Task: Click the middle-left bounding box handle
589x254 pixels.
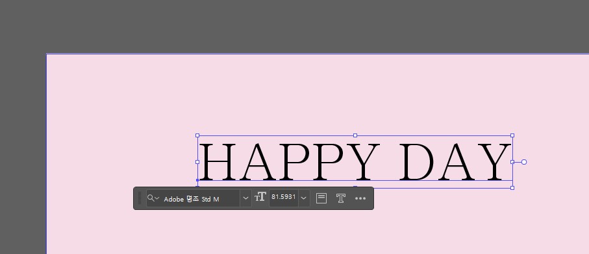Action: coord(197,162)
